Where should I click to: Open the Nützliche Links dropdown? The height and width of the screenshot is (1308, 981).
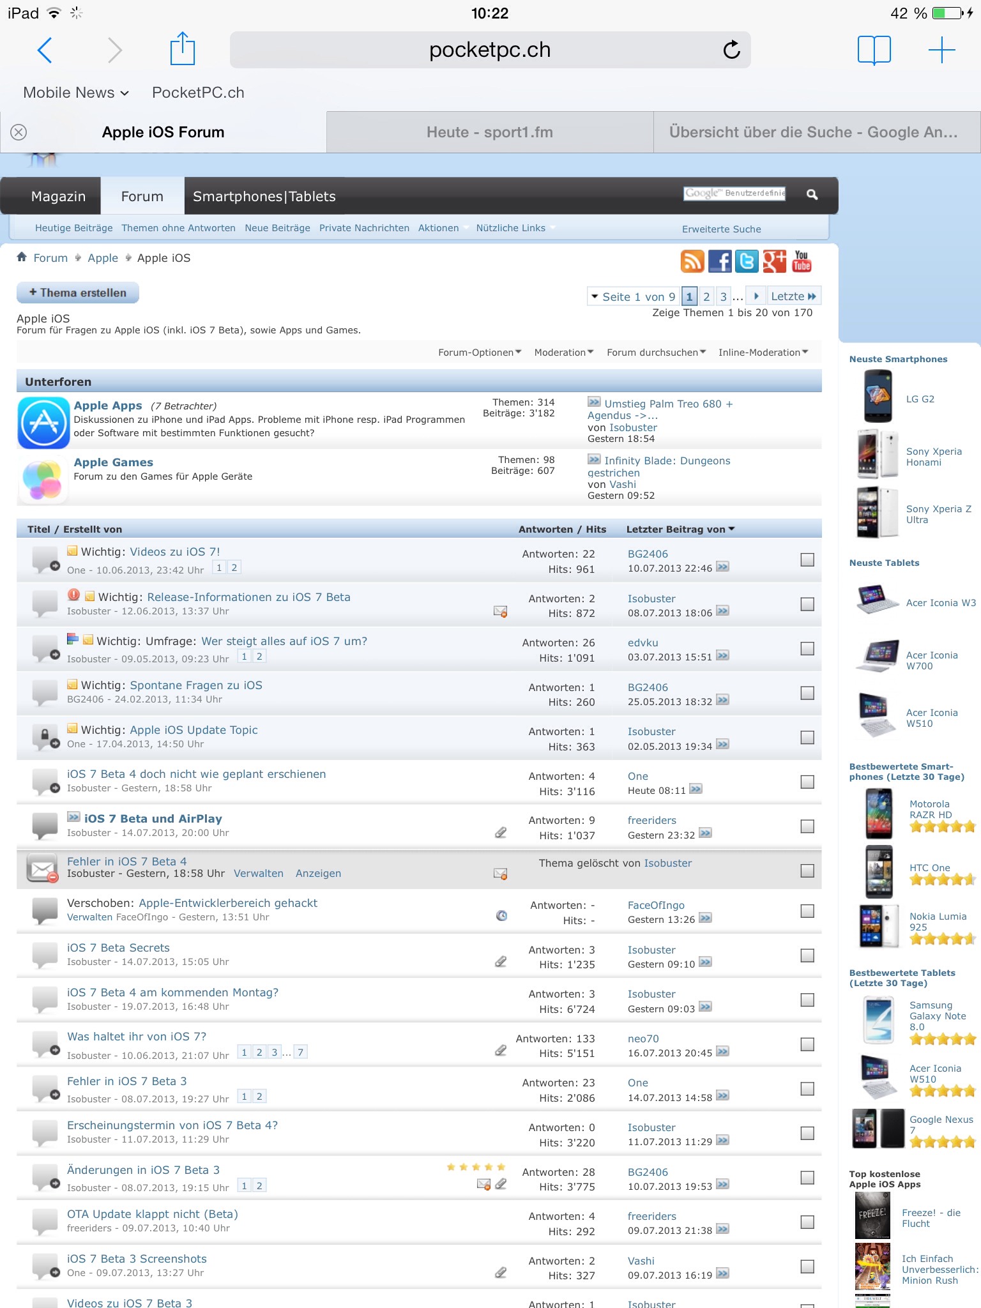(515, 228)
